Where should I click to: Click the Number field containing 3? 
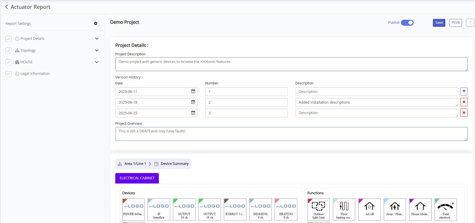246,113
